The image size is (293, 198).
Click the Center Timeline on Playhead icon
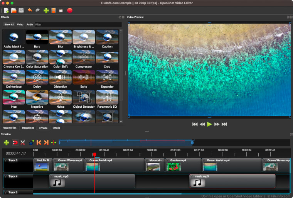point(54,142)
